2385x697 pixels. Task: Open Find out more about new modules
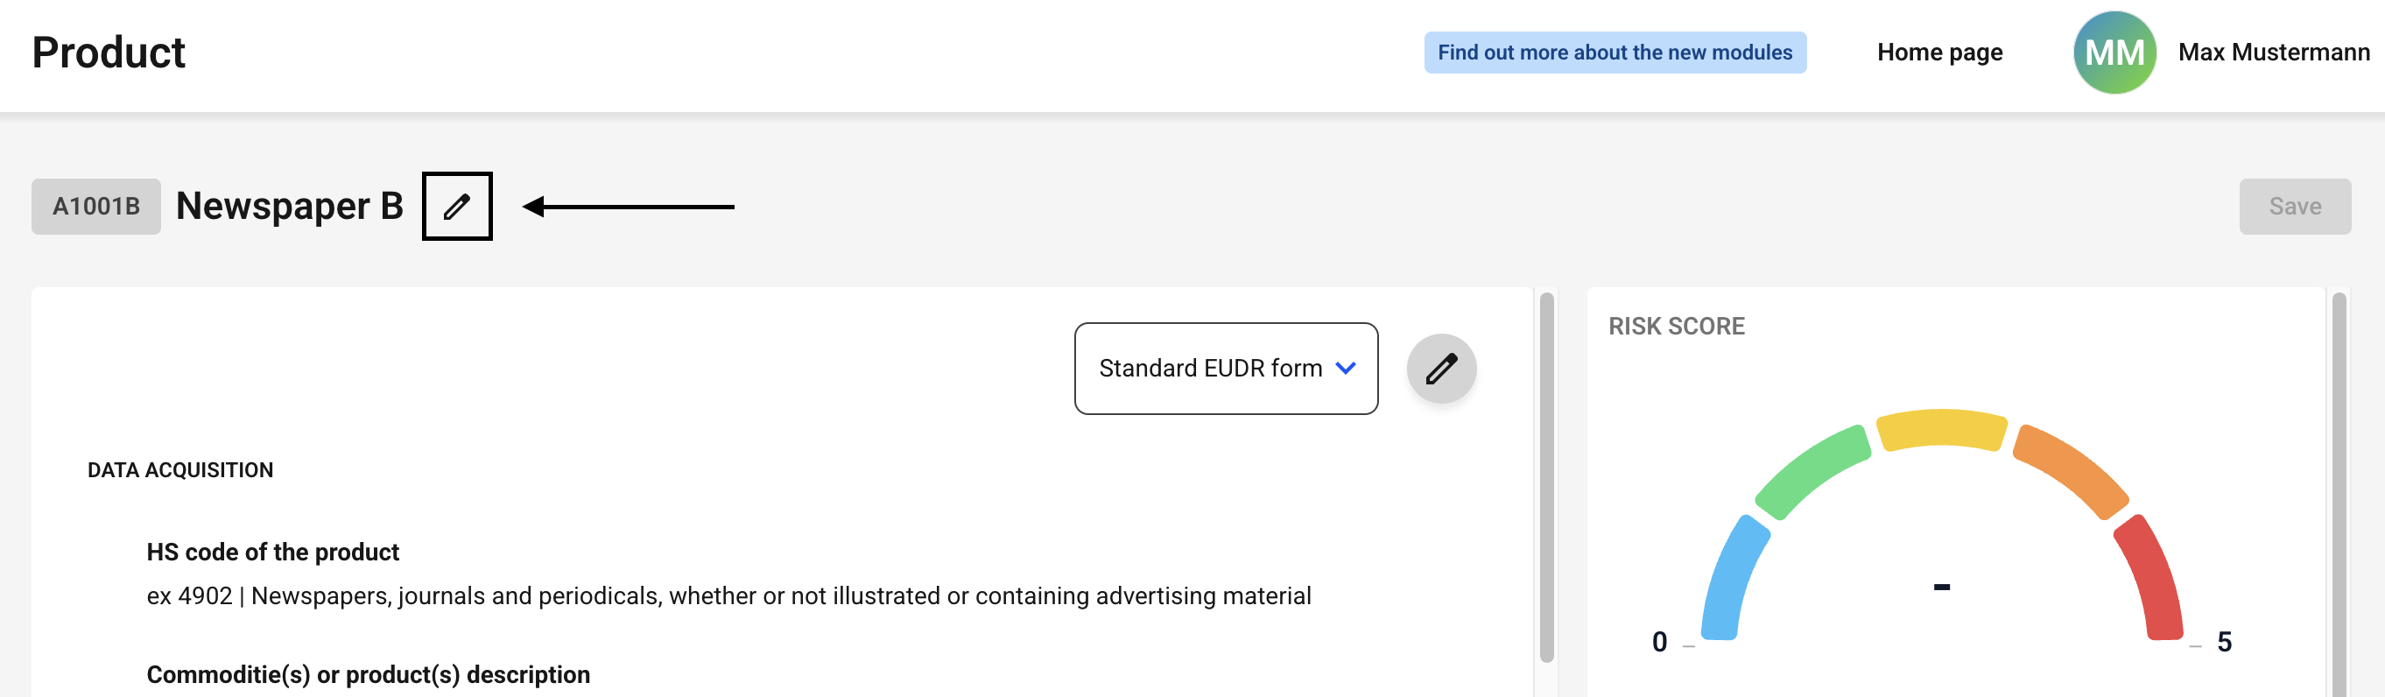pos(1614,53)
